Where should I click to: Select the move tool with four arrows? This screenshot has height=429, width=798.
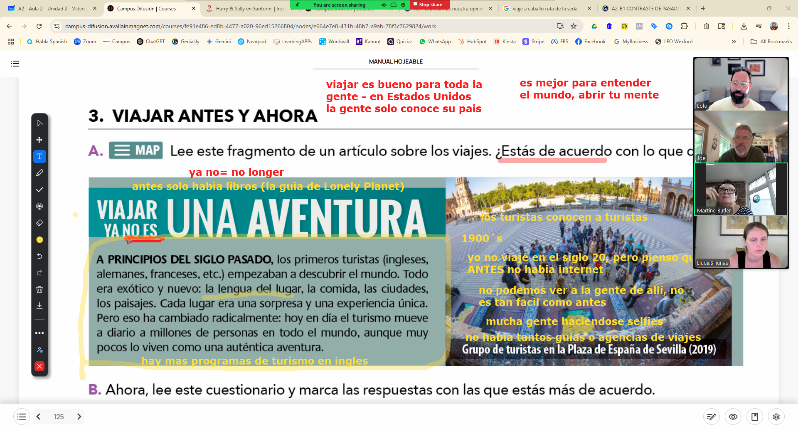[39, 140]
